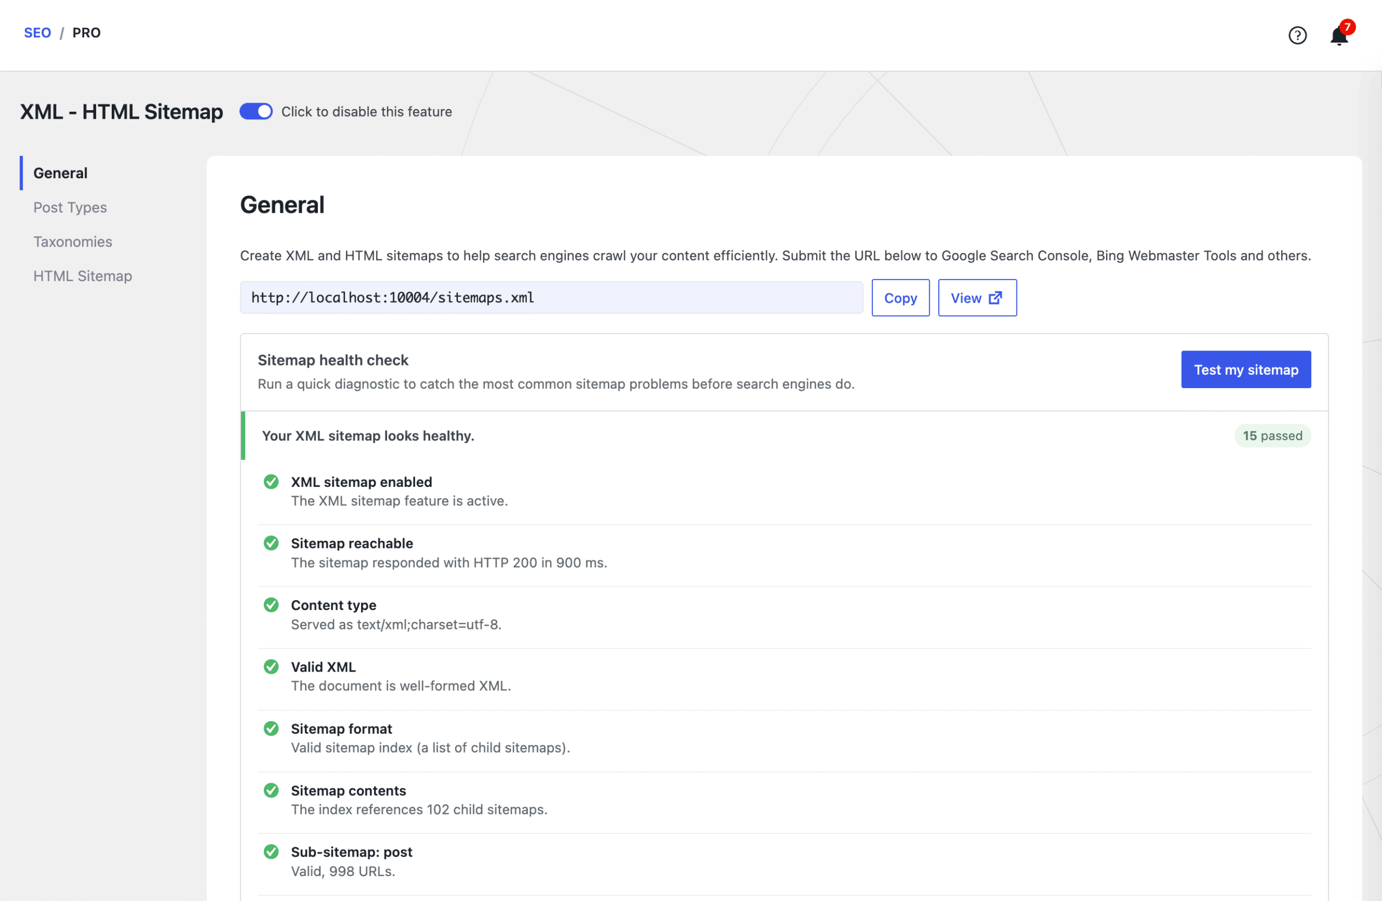Click the Sitemap format green check icon

[271, 729]
